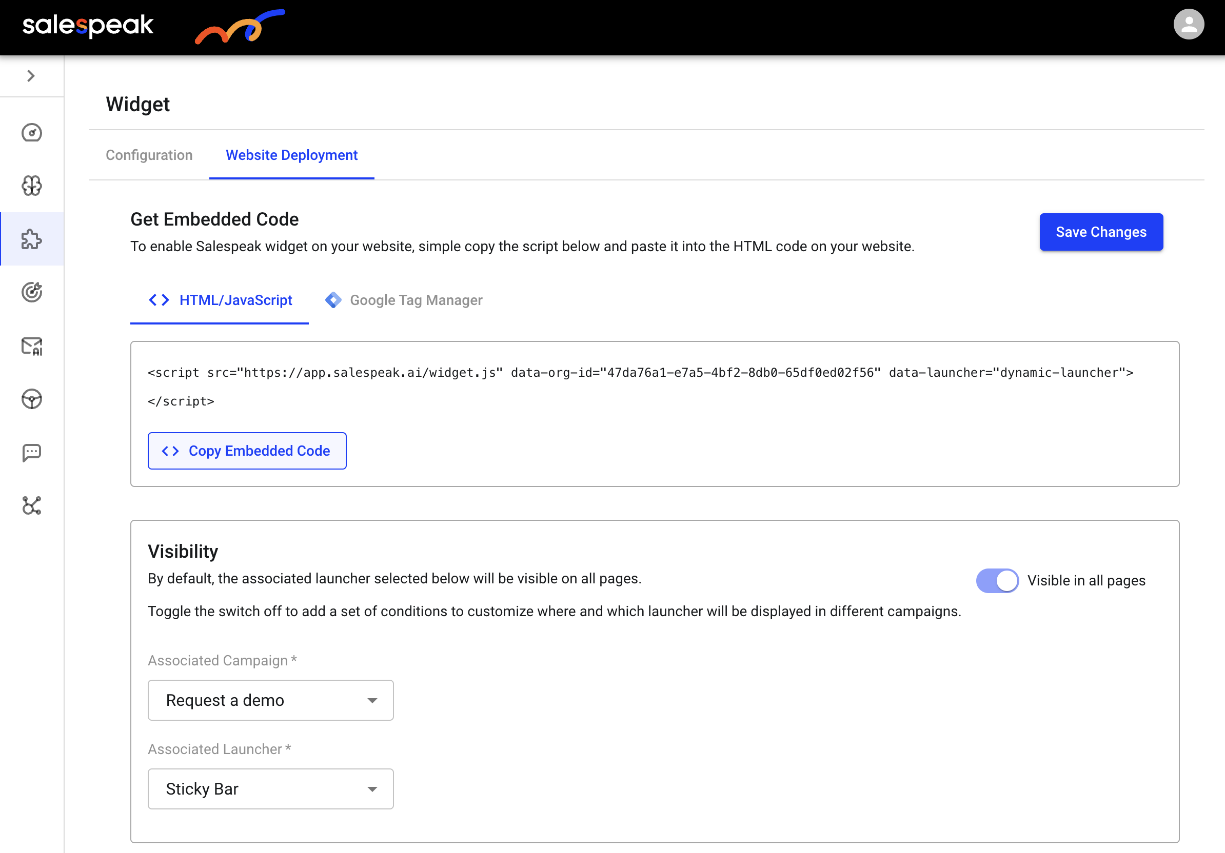Screen dimensions: 1225x853
Task: Select the HTML/JavaScript tab
Action: [x=219, y=300]
